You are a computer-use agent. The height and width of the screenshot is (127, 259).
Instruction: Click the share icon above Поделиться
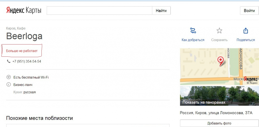pos(246,31)
